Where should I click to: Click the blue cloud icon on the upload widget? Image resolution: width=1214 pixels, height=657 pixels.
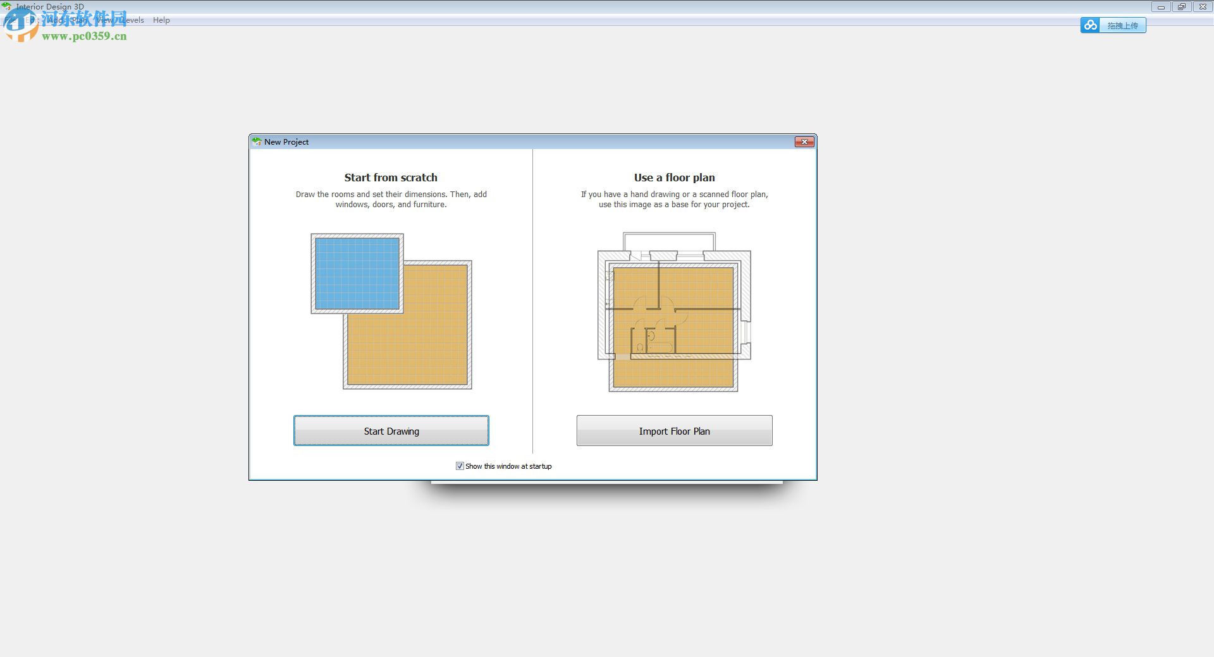click(x=1090, y=25)
